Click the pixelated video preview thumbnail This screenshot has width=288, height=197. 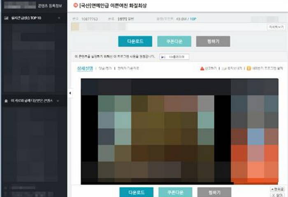[179, 131]
